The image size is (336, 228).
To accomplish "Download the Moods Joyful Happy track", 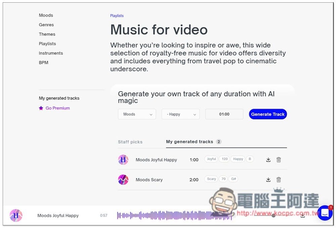I will 268,160.
